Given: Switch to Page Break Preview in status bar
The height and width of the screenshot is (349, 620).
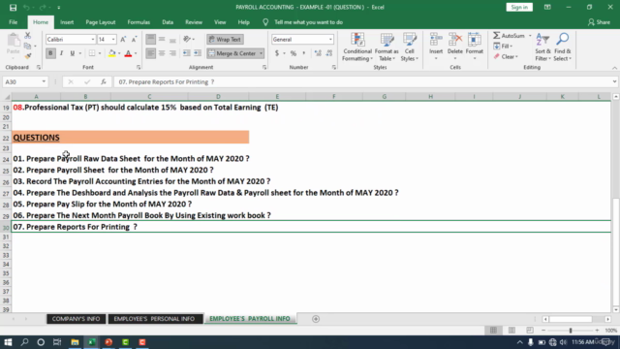Looking at the screenshot, I should coord(530,330).
